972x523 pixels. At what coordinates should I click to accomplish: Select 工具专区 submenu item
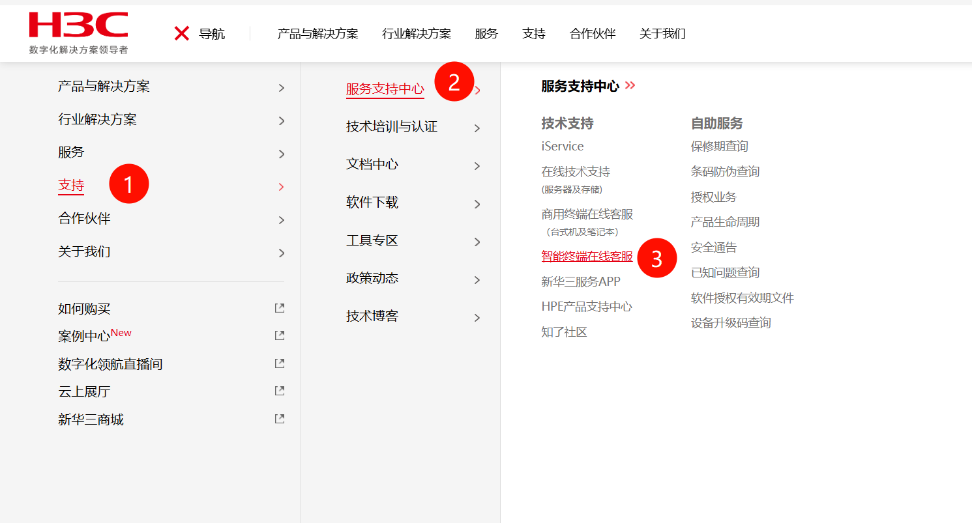point(372,240)
